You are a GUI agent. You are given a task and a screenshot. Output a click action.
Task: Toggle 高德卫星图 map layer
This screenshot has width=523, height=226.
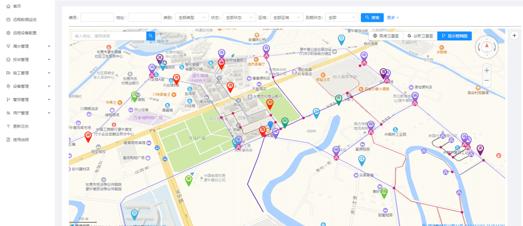point(386,36)
